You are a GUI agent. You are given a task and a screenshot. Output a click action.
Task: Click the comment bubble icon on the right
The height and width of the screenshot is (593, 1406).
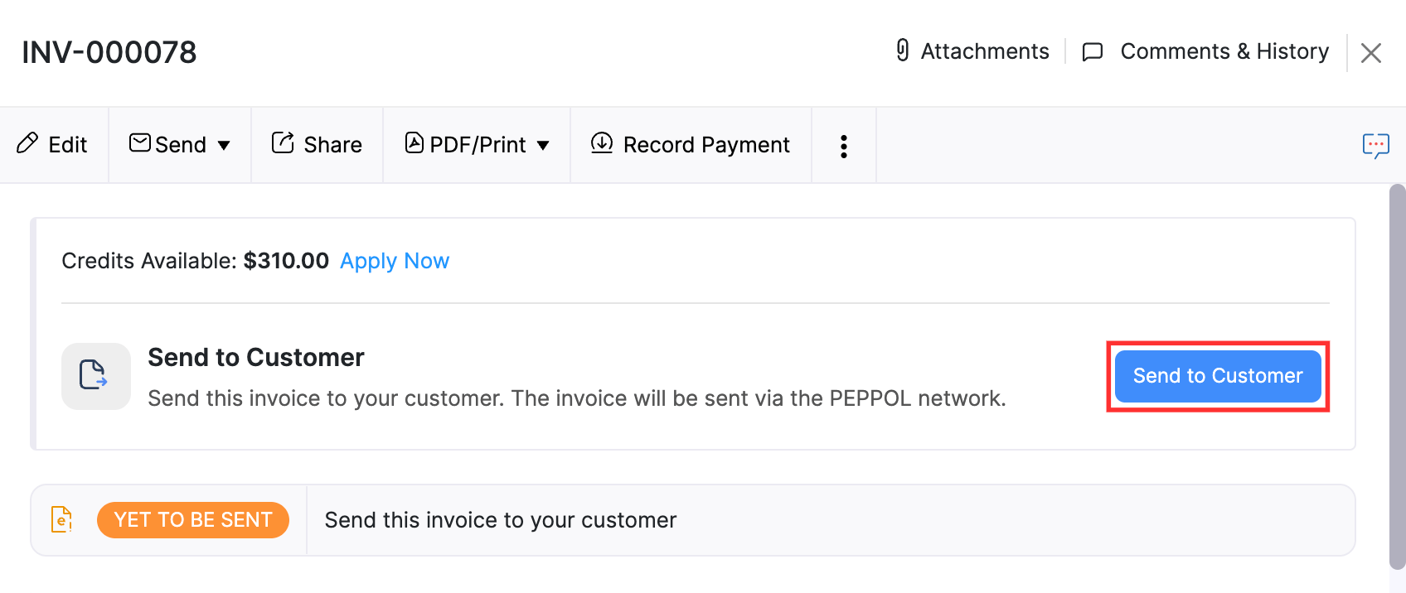(1376, 144)
